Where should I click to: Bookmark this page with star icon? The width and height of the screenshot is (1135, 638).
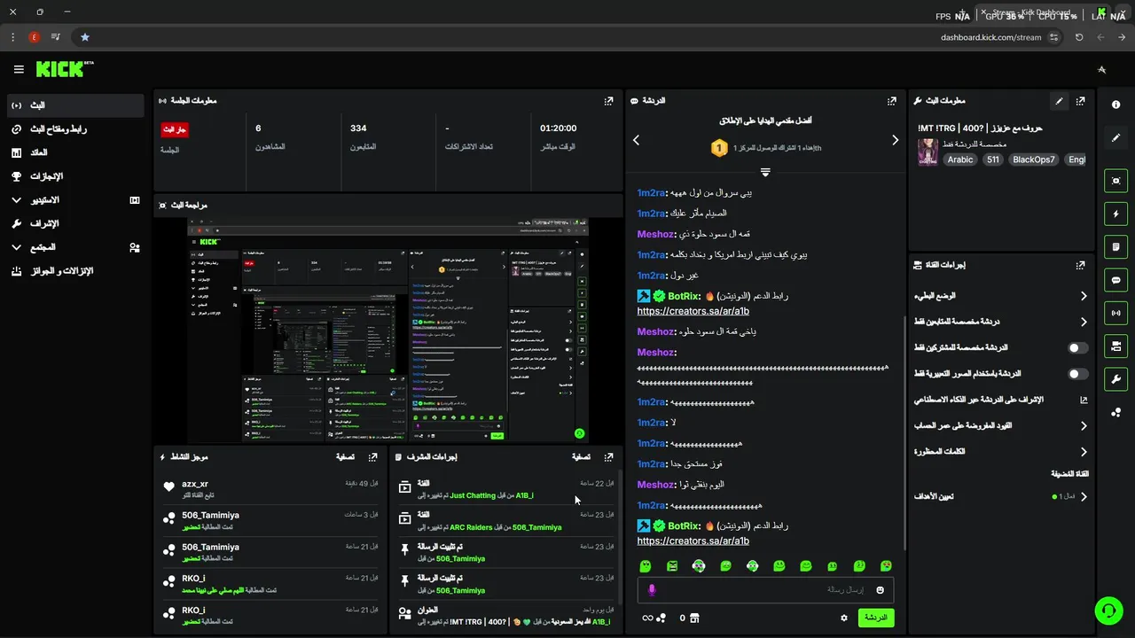(85, 37)
